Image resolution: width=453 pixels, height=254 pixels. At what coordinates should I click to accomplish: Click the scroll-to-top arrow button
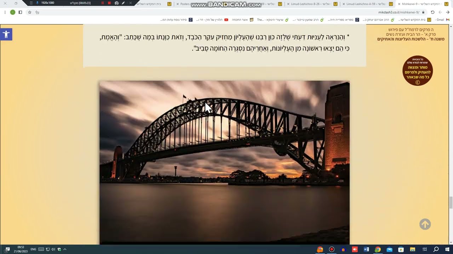(x=425, y=224)
